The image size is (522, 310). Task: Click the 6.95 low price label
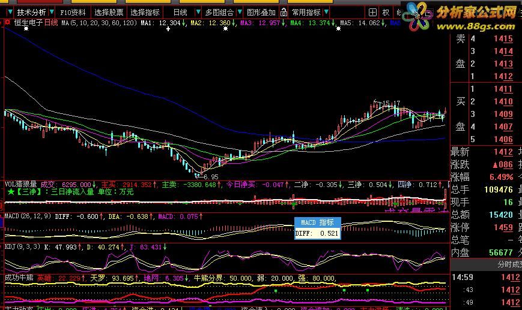click(211, 177)
